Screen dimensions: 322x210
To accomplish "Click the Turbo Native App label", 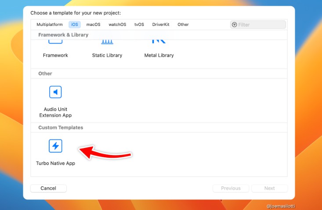I will point(55,163).
